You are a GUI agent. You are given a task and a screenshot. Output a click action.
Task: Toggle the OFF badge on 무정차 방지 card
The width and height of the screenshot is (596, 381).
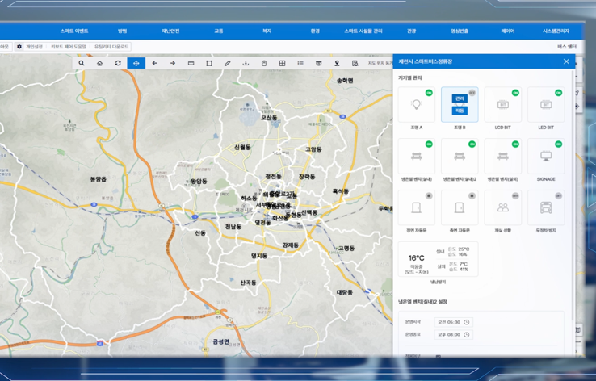click(558, 195)
